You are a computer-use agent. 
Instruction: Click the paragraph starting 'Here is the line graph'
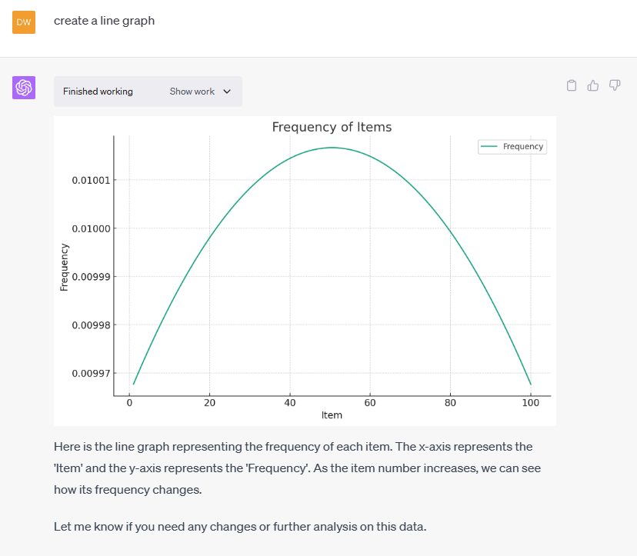[x=293, y=468]
